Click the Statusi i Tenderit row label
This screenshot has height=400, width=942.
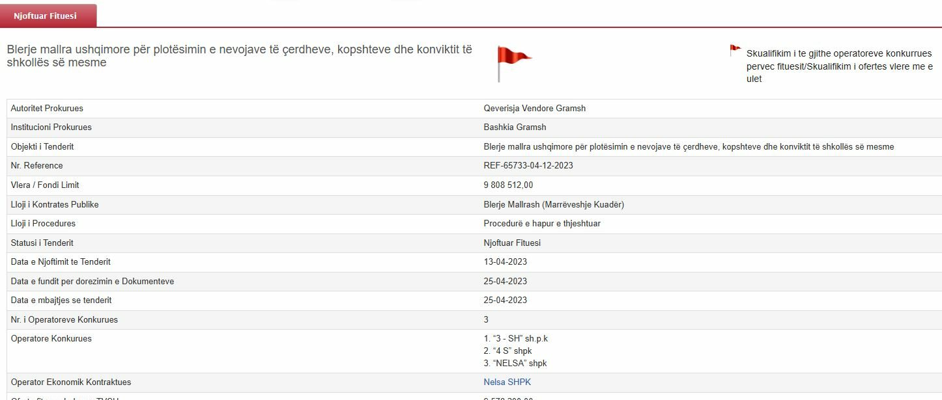[42, 243]
